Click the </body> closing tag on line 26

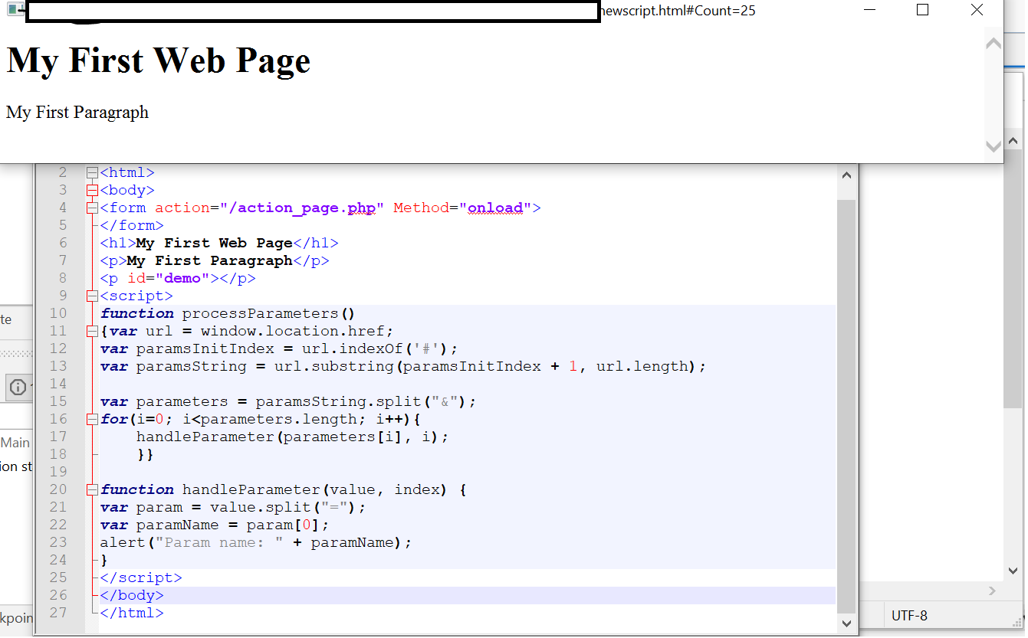coord(132,596)
